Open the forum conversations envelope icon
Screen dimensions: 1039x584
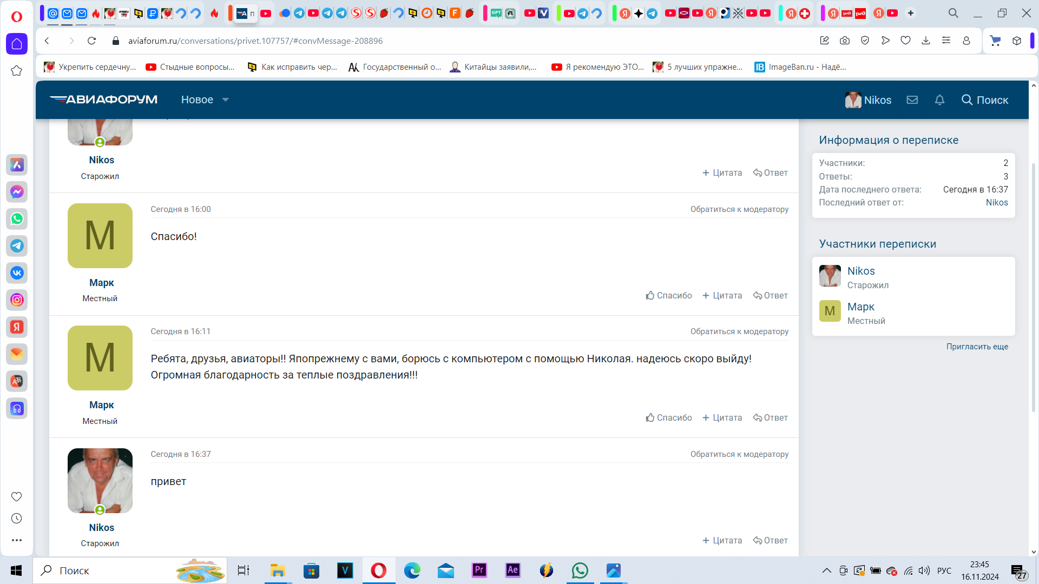coord(912,100)
